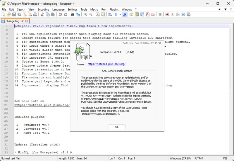The width and height of the screenshot is (234, 161).
Task: Play back the recorded macro
Action: click(178, 14)
